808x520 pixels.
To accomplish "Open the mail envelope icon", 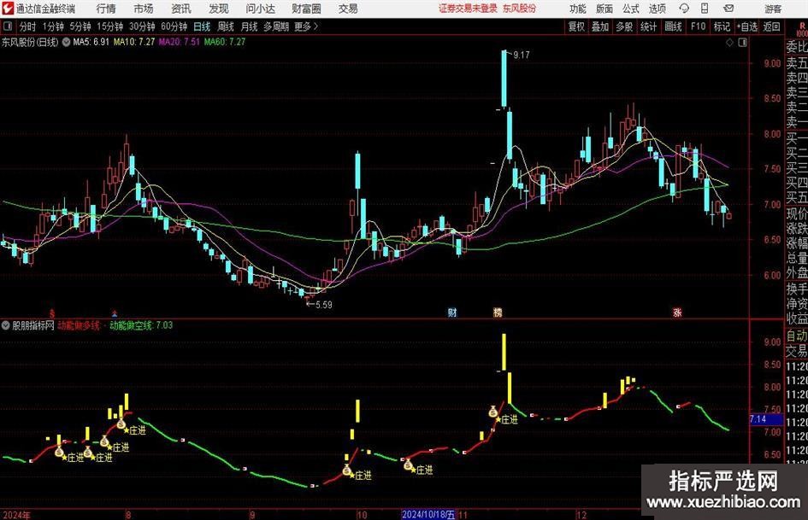I will pos(728,9).
